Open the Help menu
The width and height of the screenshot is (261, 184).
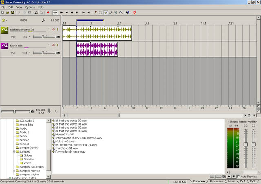(40, 7)
